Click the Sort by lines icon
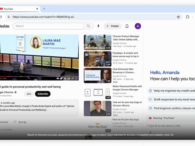The image size is (195, 146). pyautogui.click(x=15, y=122)
